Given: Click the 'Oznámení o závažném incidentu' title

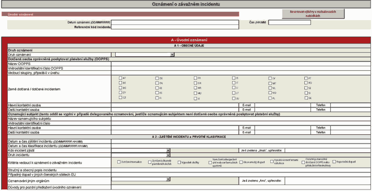Looking at the screenshot, I should click(186, 4).
